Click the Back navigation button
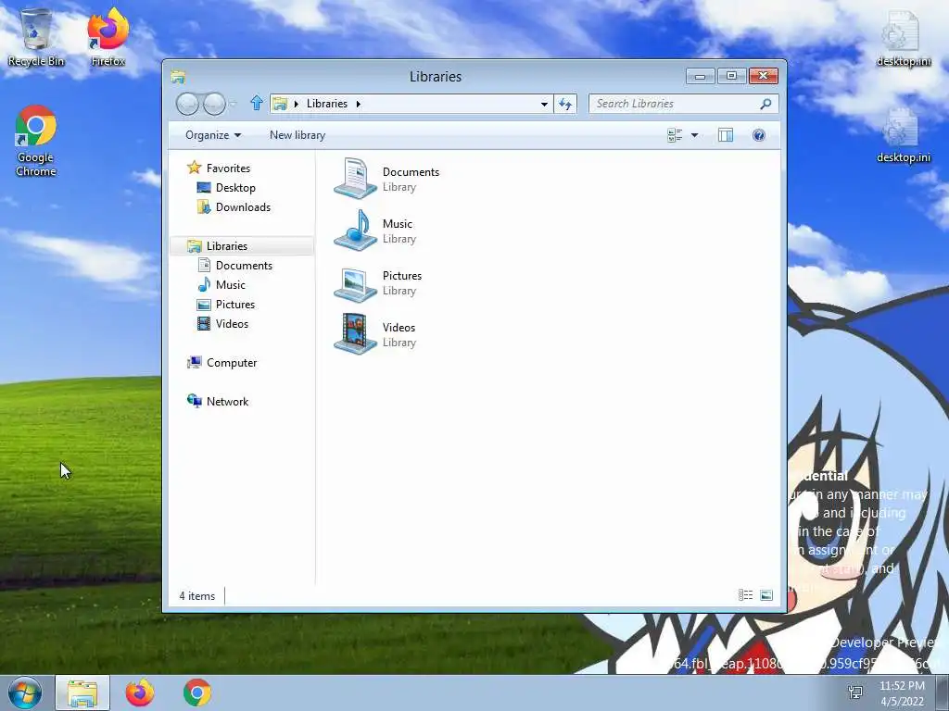 (x=187, y=104)
